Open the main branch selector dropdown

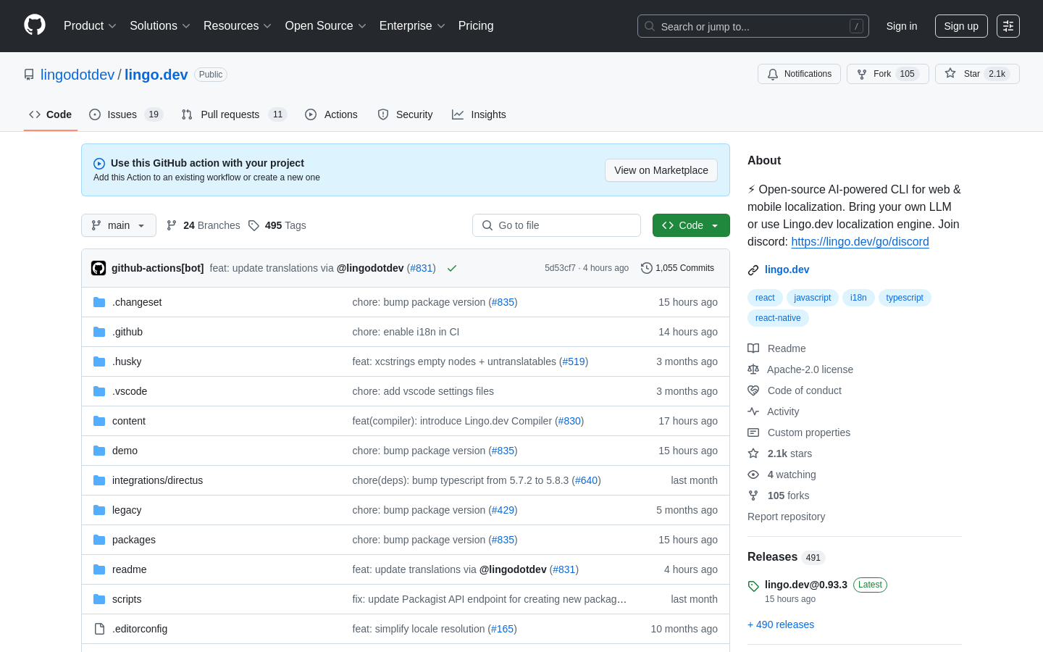coord(119,225)
